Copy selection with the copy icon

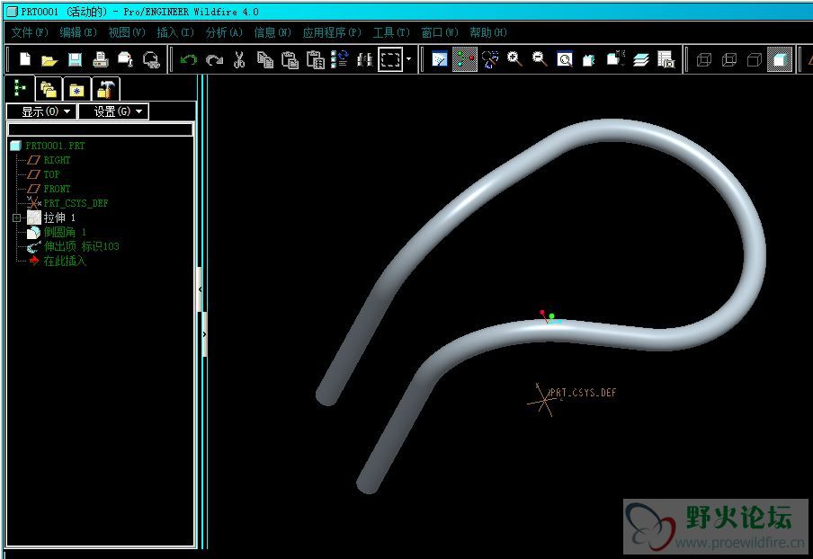point(265,59)
